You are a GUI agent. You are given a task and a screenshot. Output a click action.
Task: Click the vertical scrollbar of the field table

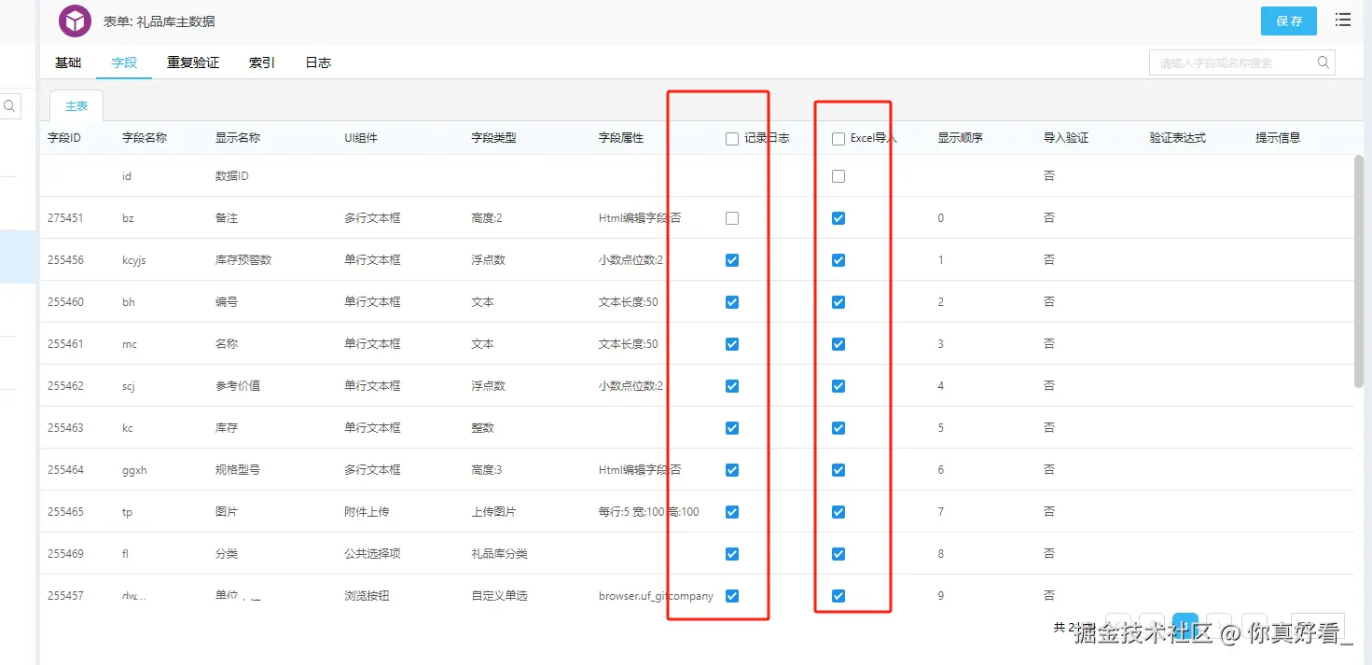1359,270
